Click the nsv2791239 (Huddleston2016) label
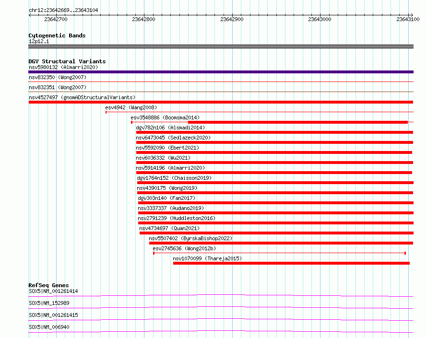Viewport: 427px width, 338px height. coord(177,218)
